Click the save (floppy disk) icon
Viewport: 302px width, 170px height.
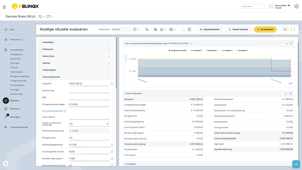(x=189, y=29)
